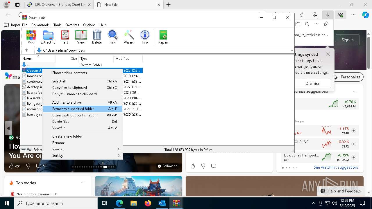Click the Find magnifier toolbar icon
This screenshot has width=372, height=209.
click(113, 37)
